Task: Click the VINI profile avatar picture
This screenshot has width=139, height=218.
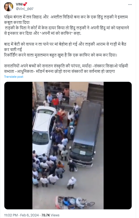Action: [x=9, y=7]
